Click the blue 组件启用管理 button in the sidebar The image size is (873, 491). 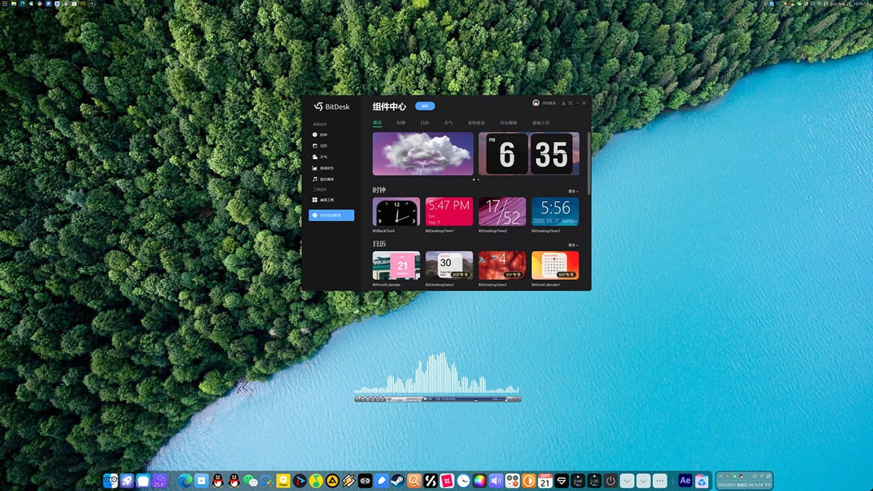(331, 215)
